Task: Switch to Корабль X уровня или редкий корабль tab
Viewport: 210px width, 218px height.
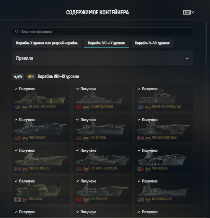Action: [x=47, y=43]
